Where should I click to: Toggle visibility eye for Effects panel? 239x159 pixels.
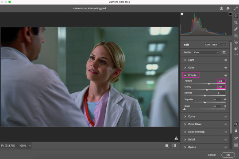click(226, 76)
